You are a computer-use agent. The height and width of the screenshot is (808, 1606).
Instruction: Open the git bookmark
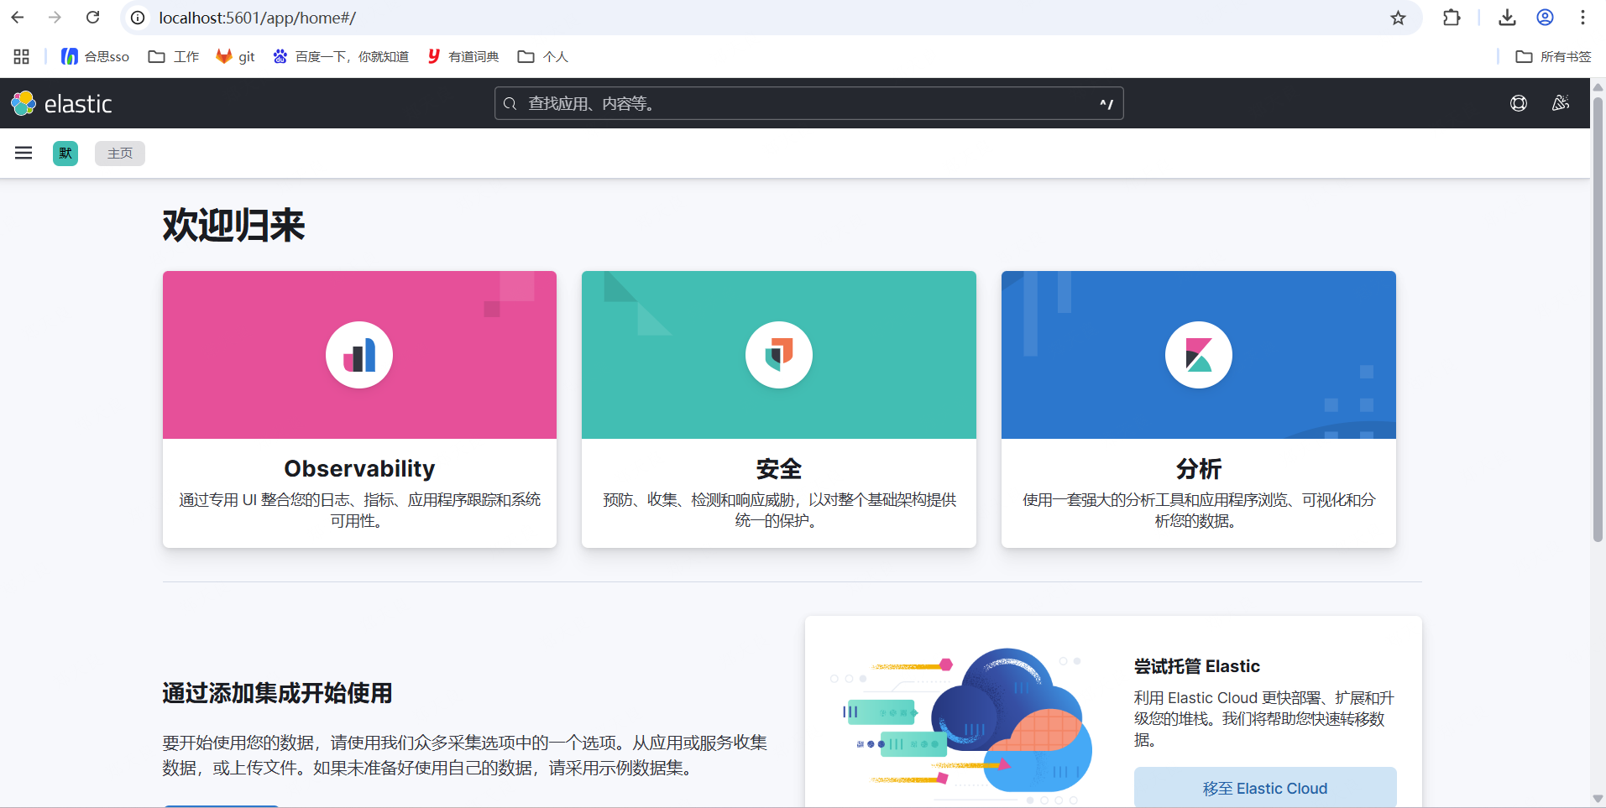[x=234, y=56]
